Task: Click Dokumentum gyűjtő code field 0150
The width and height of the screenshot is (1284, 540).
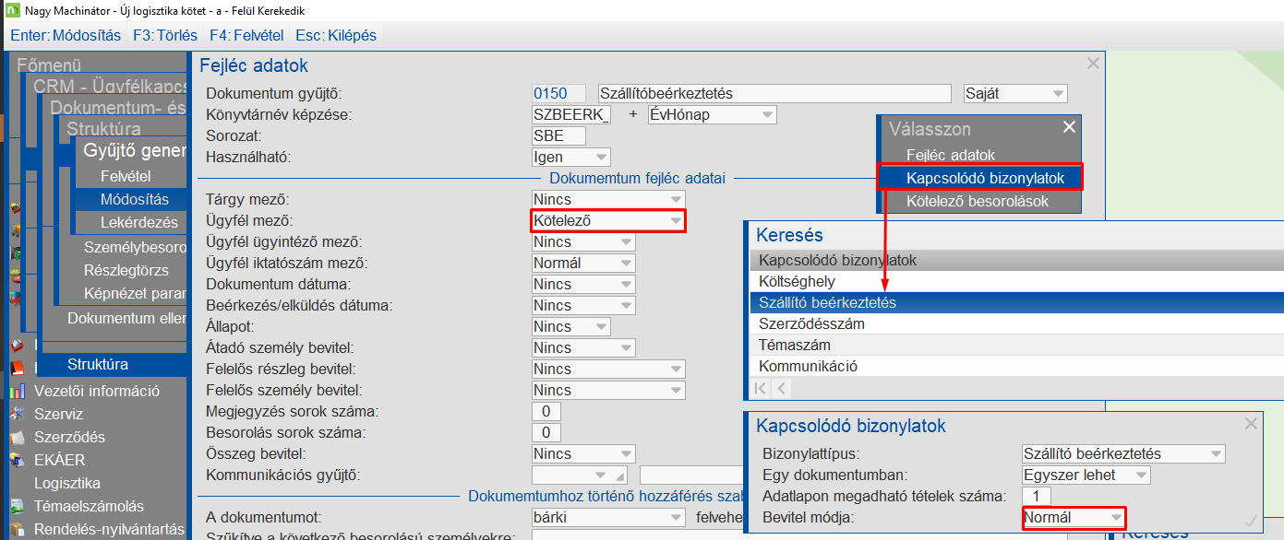Action: pyautogui.click(x=558, y=93)
